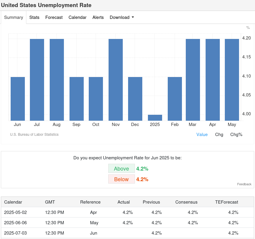Select the 2025-06-06 calendar row
Image resolution: width=255 pixels, height=239 pixels.
tap(15, 222)
